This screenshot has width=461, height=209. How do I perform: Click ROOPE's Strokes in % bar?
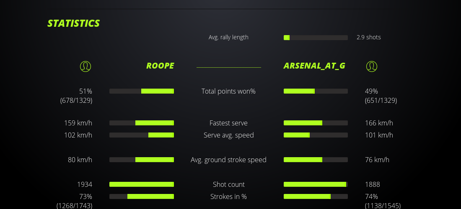[142, 196]
